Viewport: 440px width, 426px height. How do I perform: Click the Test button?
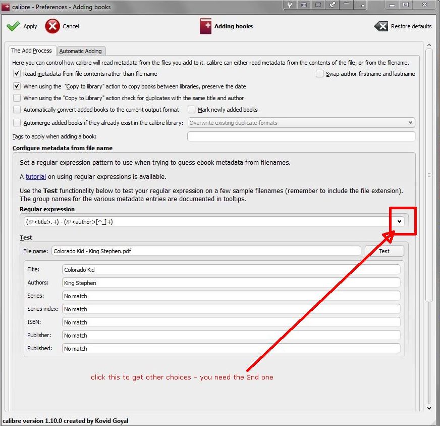tap(384, 251)
